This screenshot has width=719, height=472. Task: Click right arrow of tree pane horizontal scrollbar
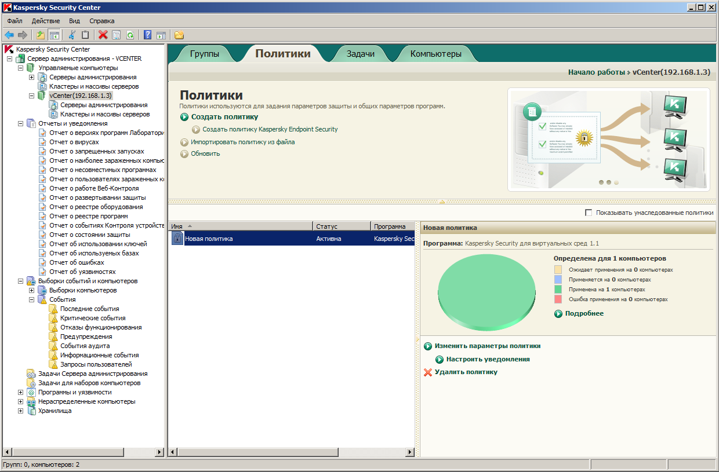[160, 452]
